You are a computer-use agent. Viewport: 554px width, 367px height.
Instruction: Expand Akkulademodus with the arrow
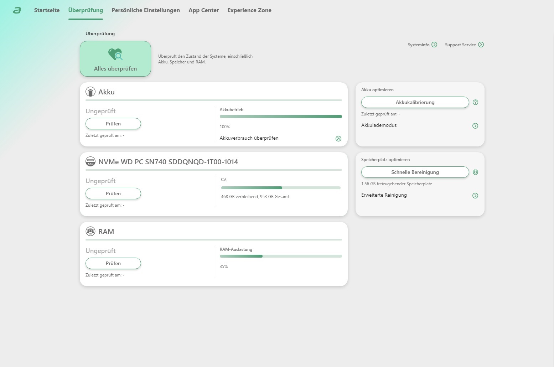475,126
